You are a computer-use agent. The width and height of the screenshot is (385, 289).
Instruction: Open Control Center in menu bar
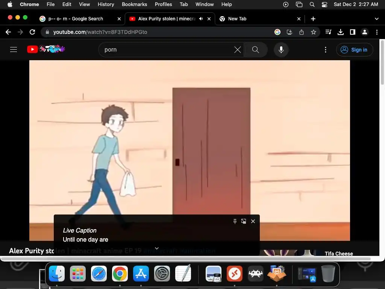pyautogui.click(x=324, y=4)
